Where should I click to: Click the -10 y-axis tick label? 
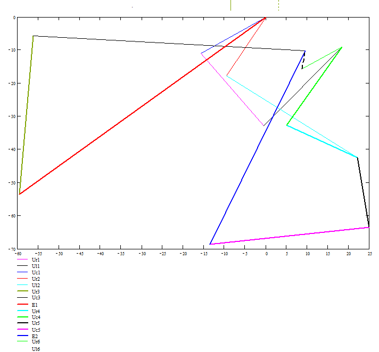(12, 50)
